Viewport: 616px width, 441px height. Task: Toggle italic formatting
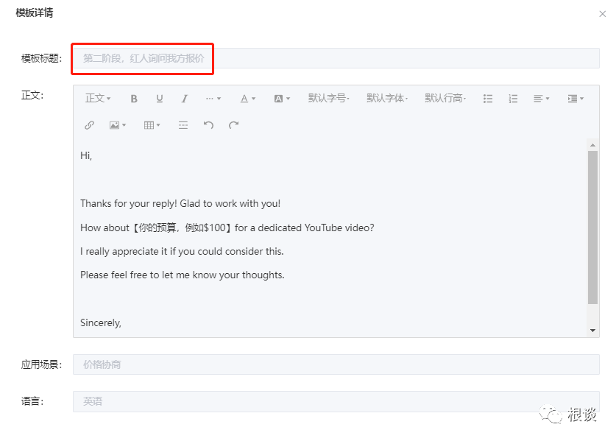tap(184, 99)
